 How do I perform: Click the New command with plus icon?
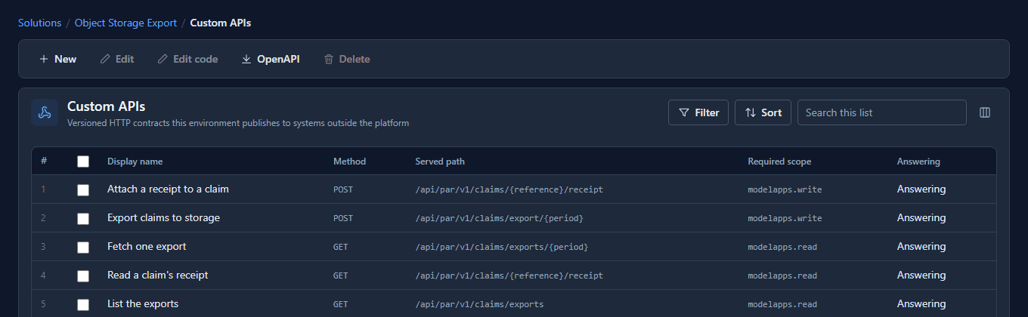tap(58, 59)
